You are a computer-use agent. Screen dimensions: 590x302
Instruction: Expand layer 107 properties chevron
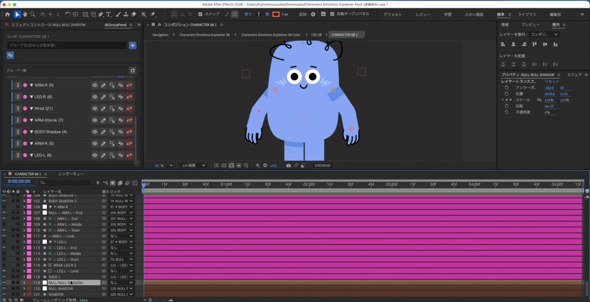[24, 213]
